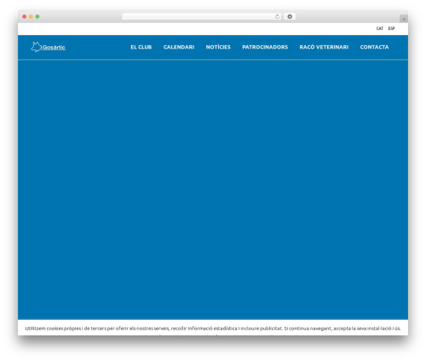The width and height of the screenshot is (426, 361).
Task: Open the NOTÍCIES section
Action: coord(218,47)
